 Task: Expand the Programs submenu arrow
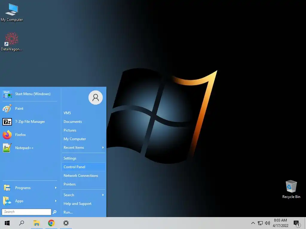coord(56,188)
